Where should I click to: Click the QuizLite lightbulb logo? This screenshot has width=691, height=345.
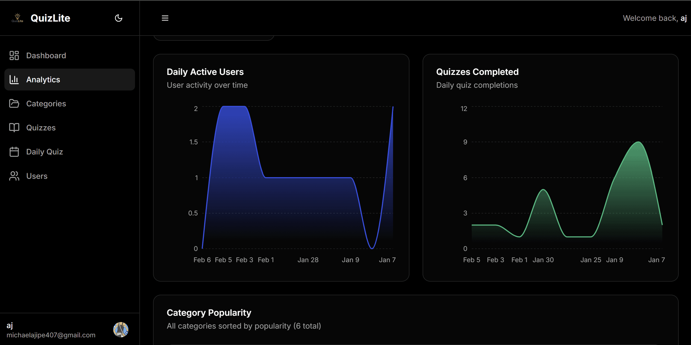point(17,18)
